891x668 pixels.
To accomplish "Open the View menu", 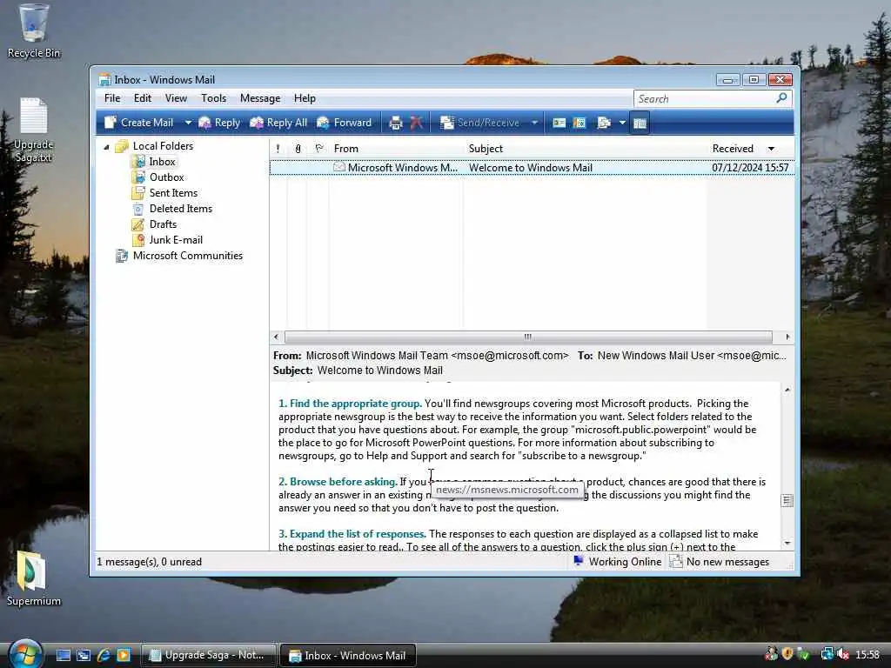I will [176, 98].
